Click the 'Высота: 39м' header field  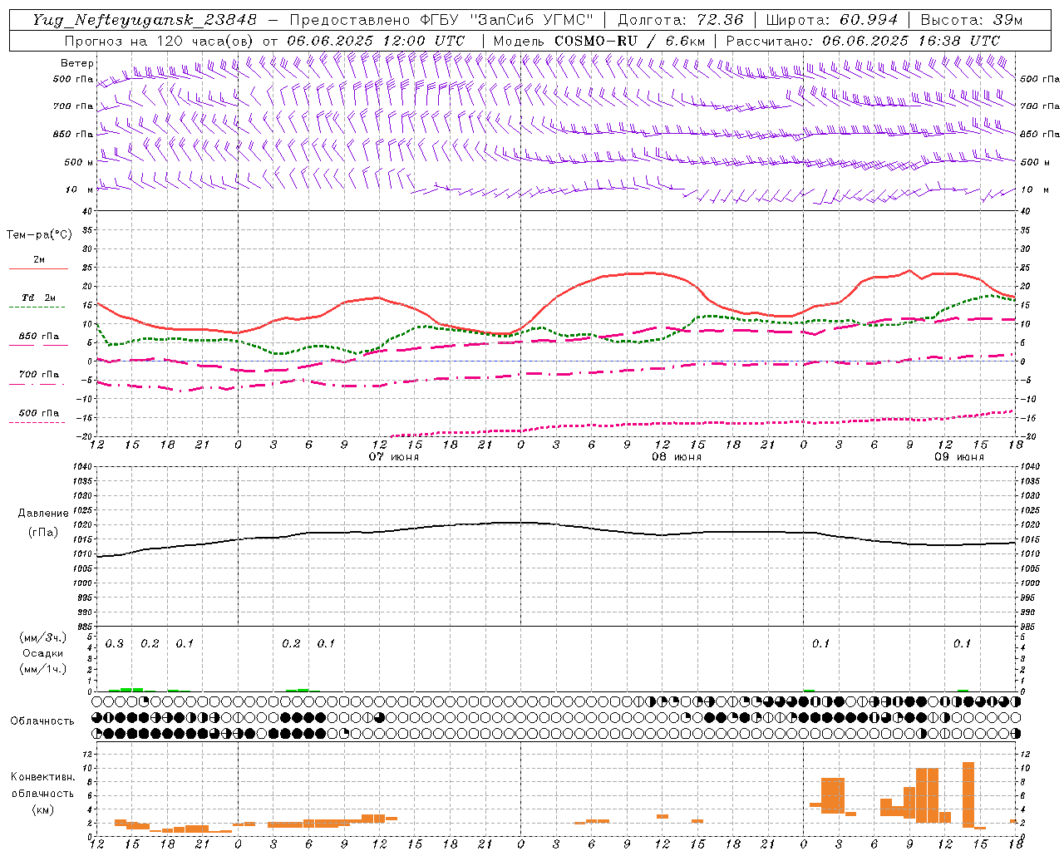[x=972, y=20]
